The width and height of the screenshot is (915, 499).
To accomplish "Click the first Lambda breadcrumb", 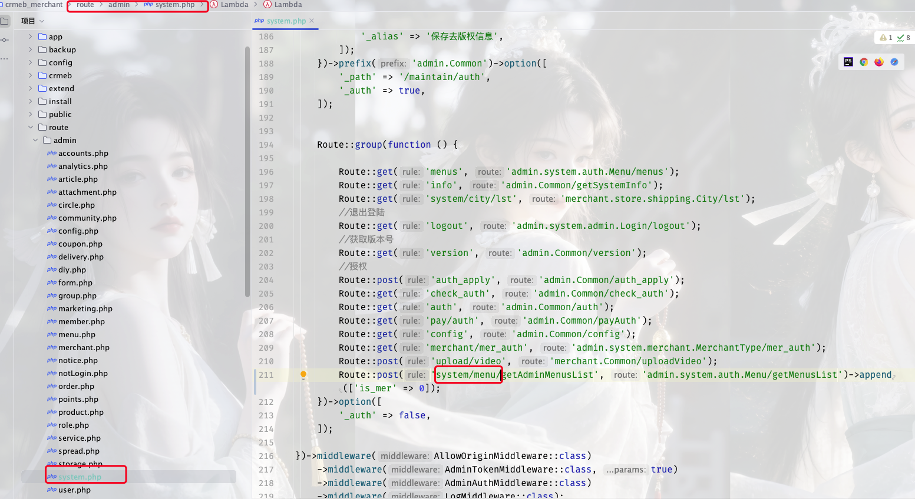I will [230, 5].
